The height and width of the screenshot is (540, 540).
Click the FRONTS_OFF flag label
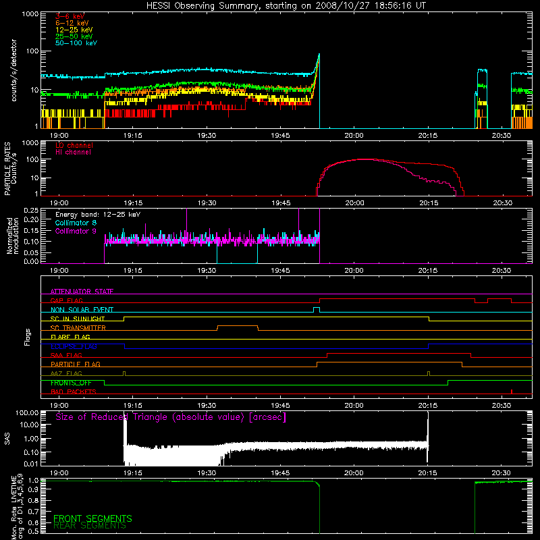pos(71,383)
